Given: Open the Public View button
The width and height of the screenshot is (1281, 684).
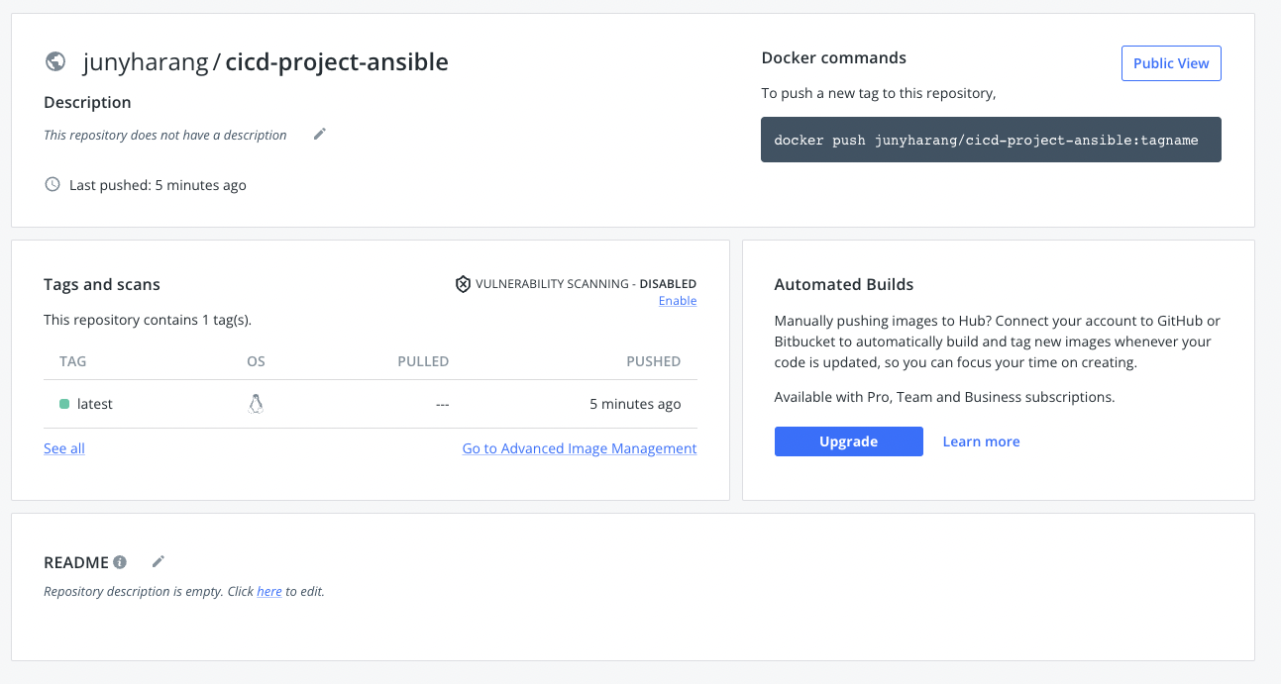Looking at the screenshot, I should [x=1171, y=63].
